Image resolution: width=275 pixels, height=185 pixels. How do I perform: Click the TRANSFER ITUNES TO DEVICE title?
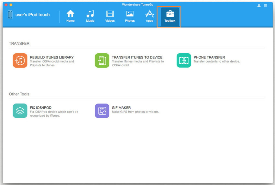[x=137, y=58]
